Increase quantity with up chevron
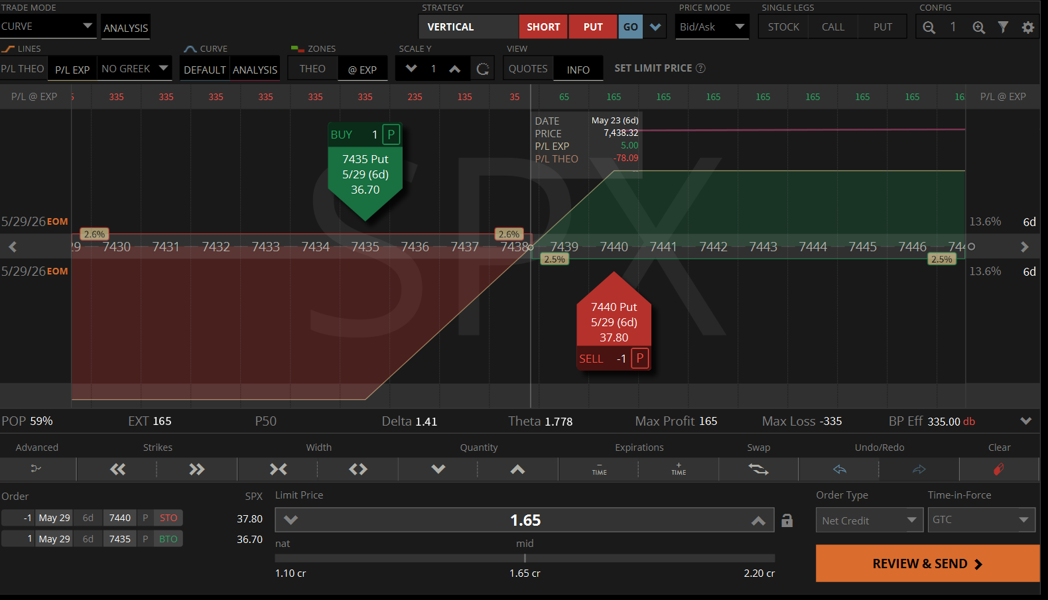 (x=518, y=469)
